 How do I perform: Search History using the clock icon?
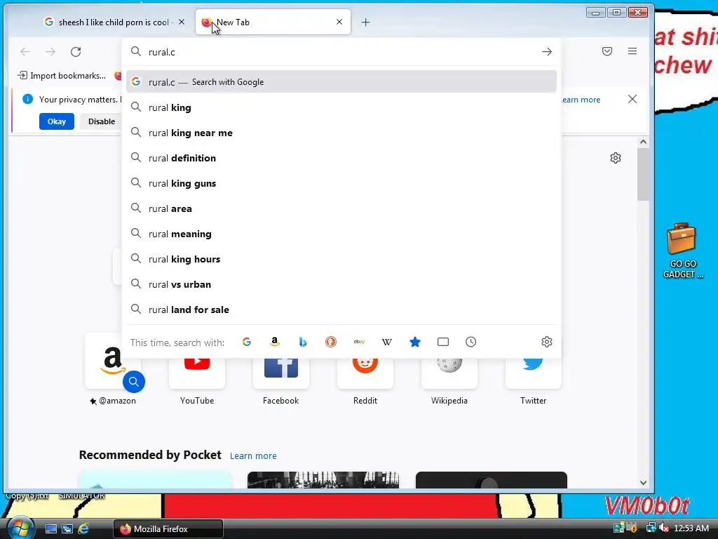pos(470,342)
